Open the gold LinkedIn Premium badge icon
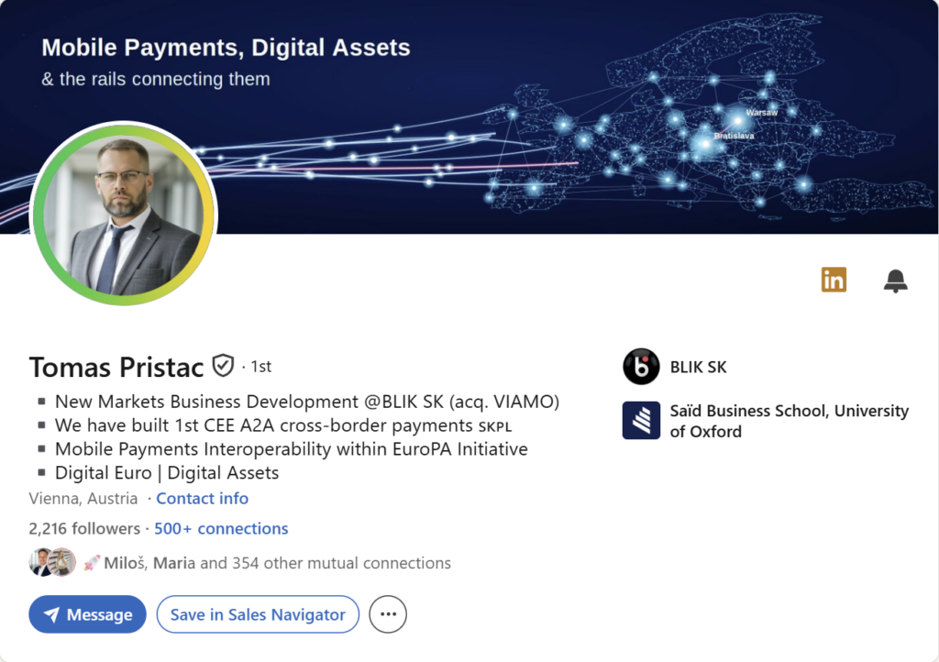The width and height of the screenshot is (939, 662). coord(834,280)
